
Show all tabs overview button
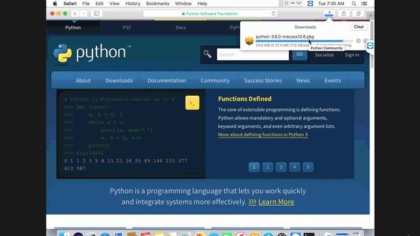click(x=358, y=13)
